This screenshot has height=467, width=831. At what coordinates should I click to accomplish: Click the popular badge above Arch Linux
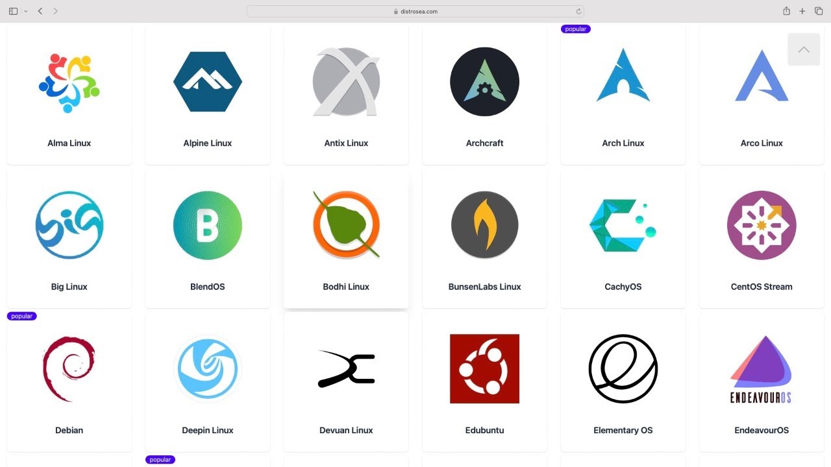576,29
